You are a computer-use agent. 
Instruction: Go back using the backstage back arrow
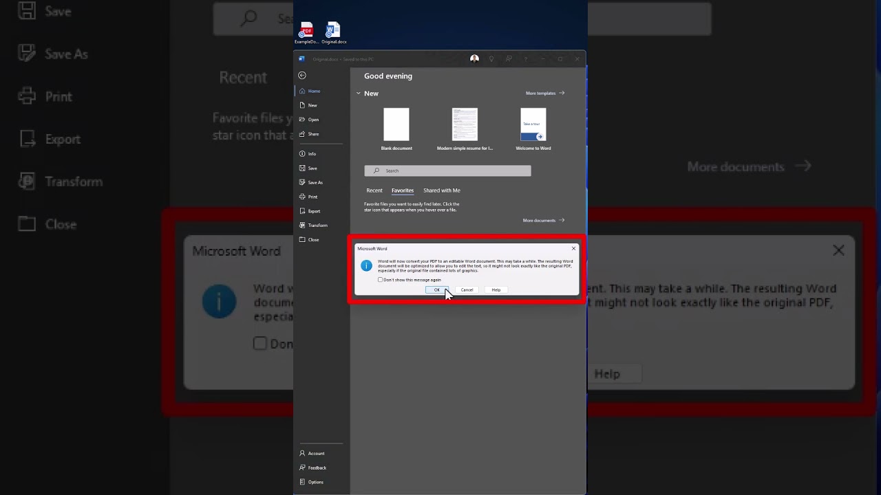(x=301, y=76)
